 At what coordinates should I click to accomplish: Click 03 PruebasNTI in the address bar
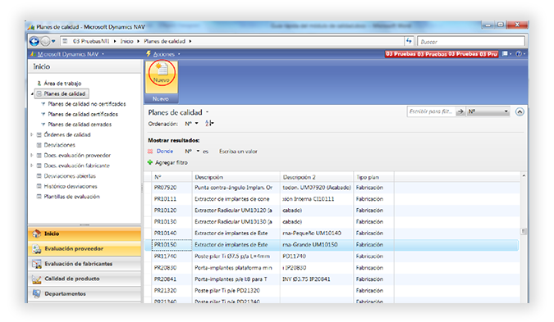(x=91, y=41)
